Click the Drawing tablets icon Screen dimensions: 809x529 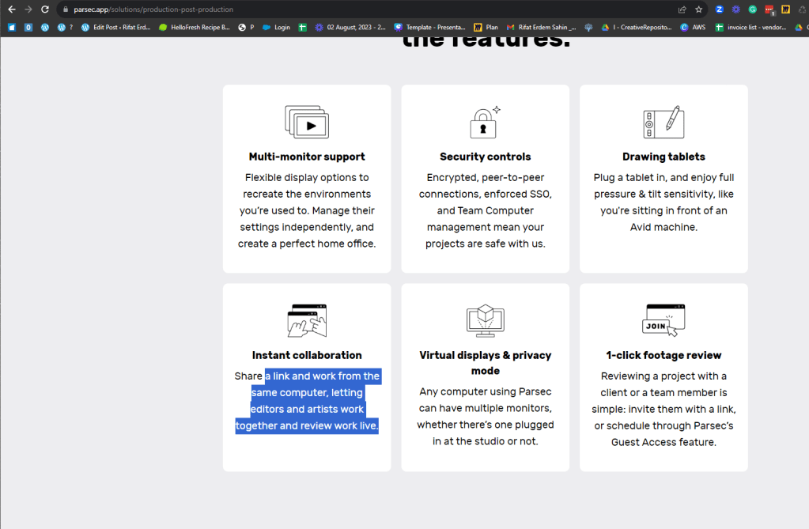663,123
